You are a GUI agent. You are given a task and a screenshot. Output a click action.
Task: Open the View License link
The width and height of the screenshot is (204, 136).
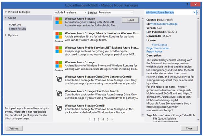[159, 45]
